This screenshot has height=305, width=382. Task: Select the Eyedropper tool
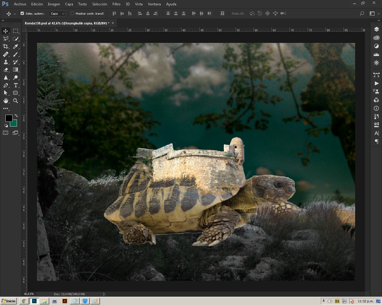[x=16, y=46]
